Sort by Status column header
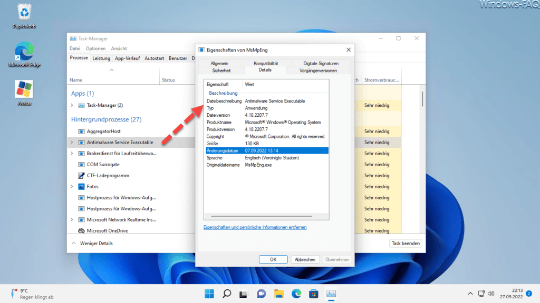Image resolution: width=540 pixels, height=303 pixels. 168,80
